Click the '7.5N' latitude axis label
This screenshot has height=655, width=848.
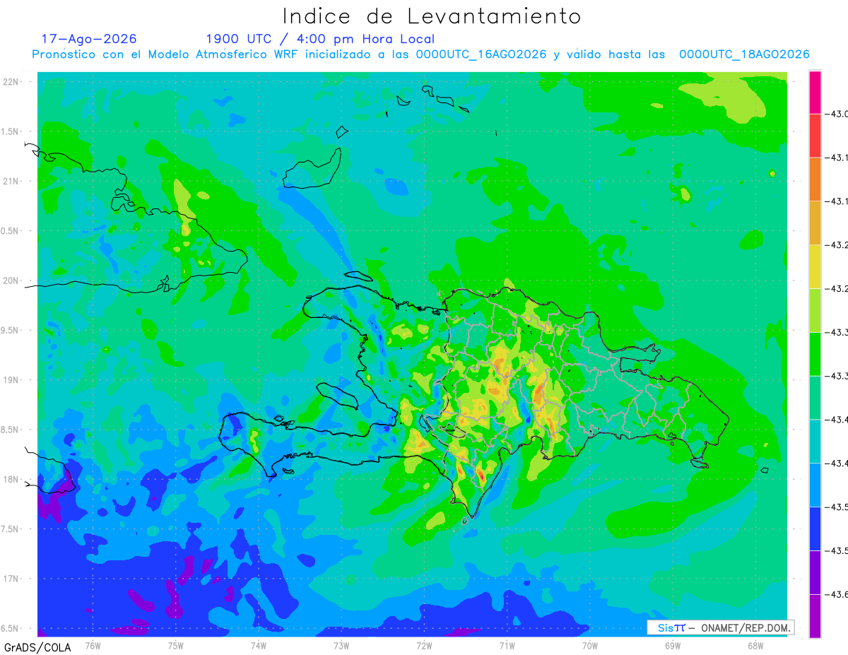pyautogui.click(x=10, y=529)
